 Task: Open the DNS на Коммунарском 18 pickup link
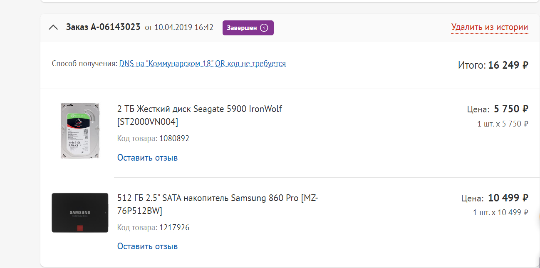(x=202, y=64)
